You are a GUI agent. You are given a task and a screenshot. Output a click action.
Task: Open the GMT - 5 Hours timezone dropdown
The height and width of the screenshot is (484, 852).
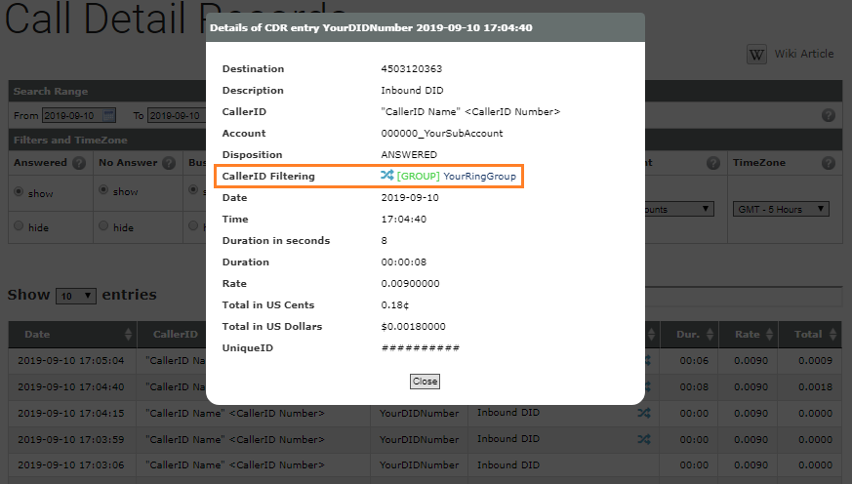point(781,209)
